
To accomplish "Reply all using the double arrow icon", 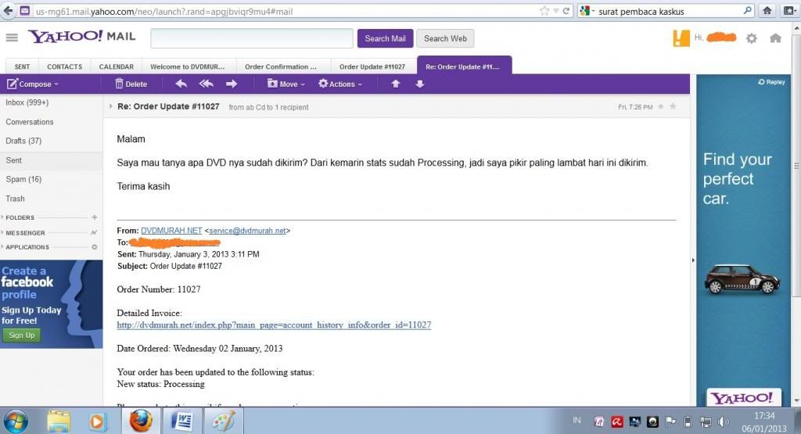I will click(x=207, y=84).
